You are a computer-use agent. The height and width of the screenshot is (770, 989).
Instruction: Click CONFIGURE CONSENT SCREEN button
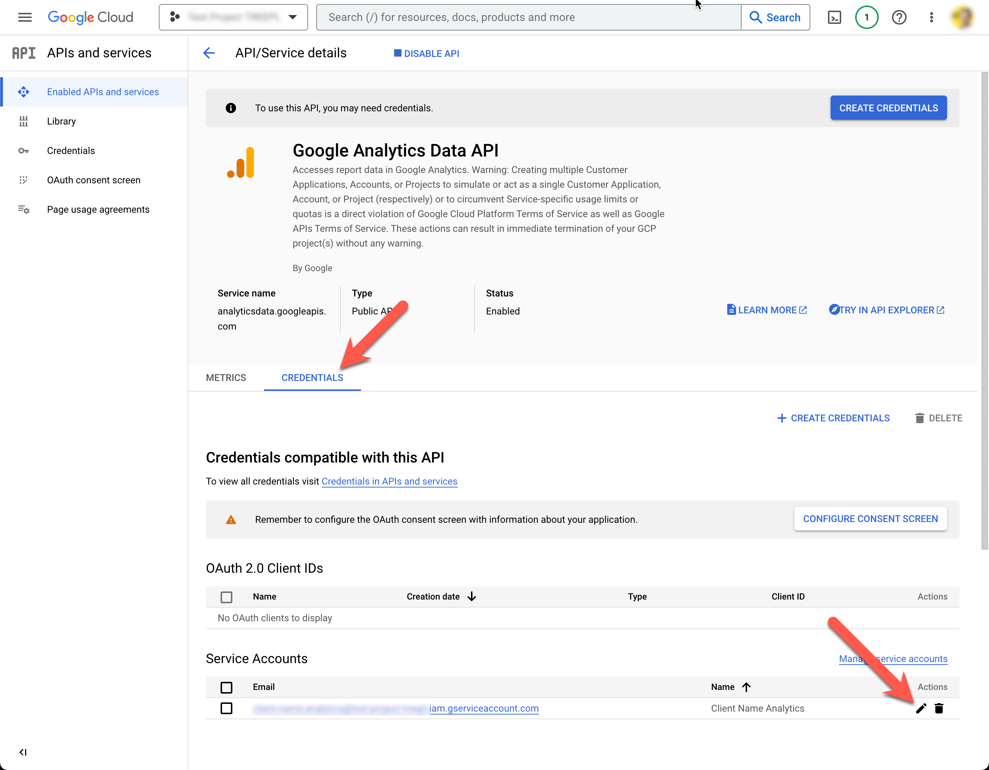(x=870, y=519)
